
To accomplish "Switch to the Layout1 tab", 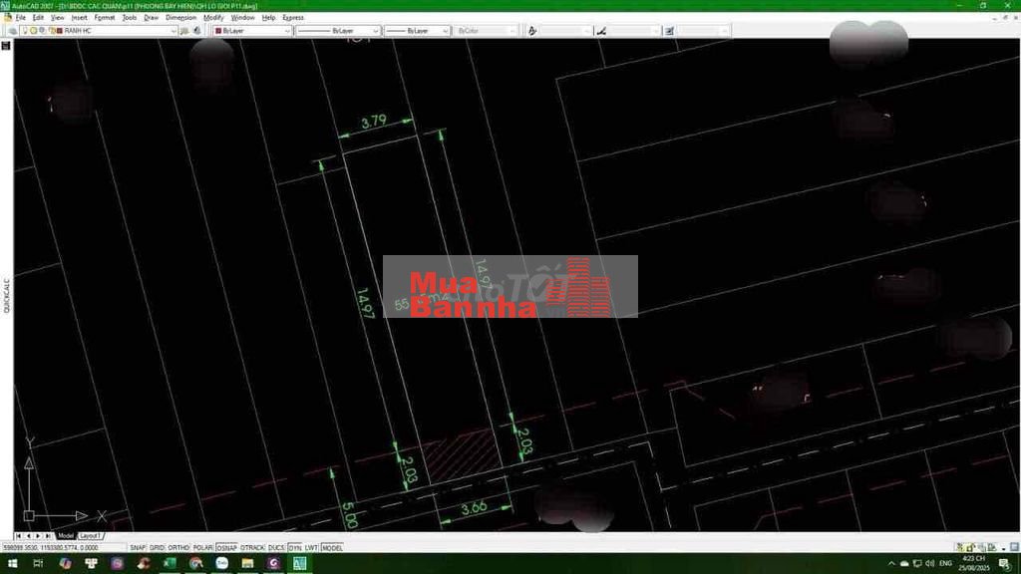I will (x=90, y=536).
